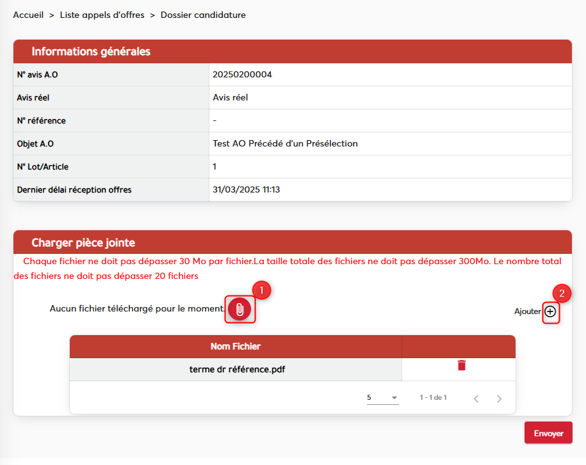Click the Nom Fichier column header
Screen dimensions: 586x465
235,347
